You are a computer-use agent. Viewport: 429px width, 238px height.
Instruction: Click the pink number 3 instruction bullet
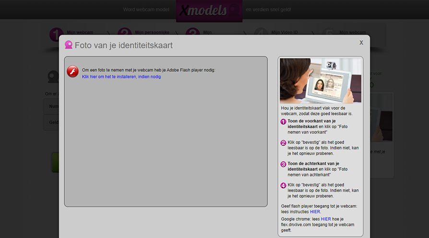(x=283, y=164)
